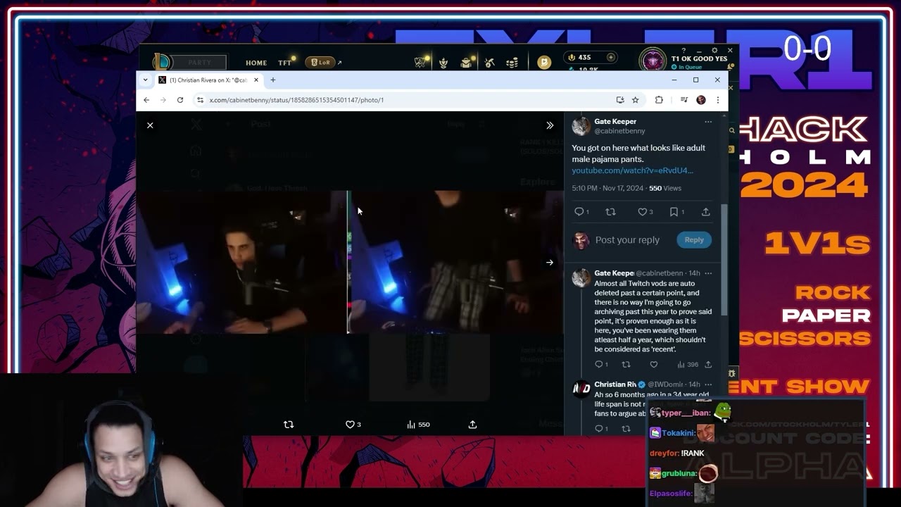Image resolution: width=901 pixels, height=507 pixels.
Task: Open the Chrome profile avatar
Action: point(701,100)
